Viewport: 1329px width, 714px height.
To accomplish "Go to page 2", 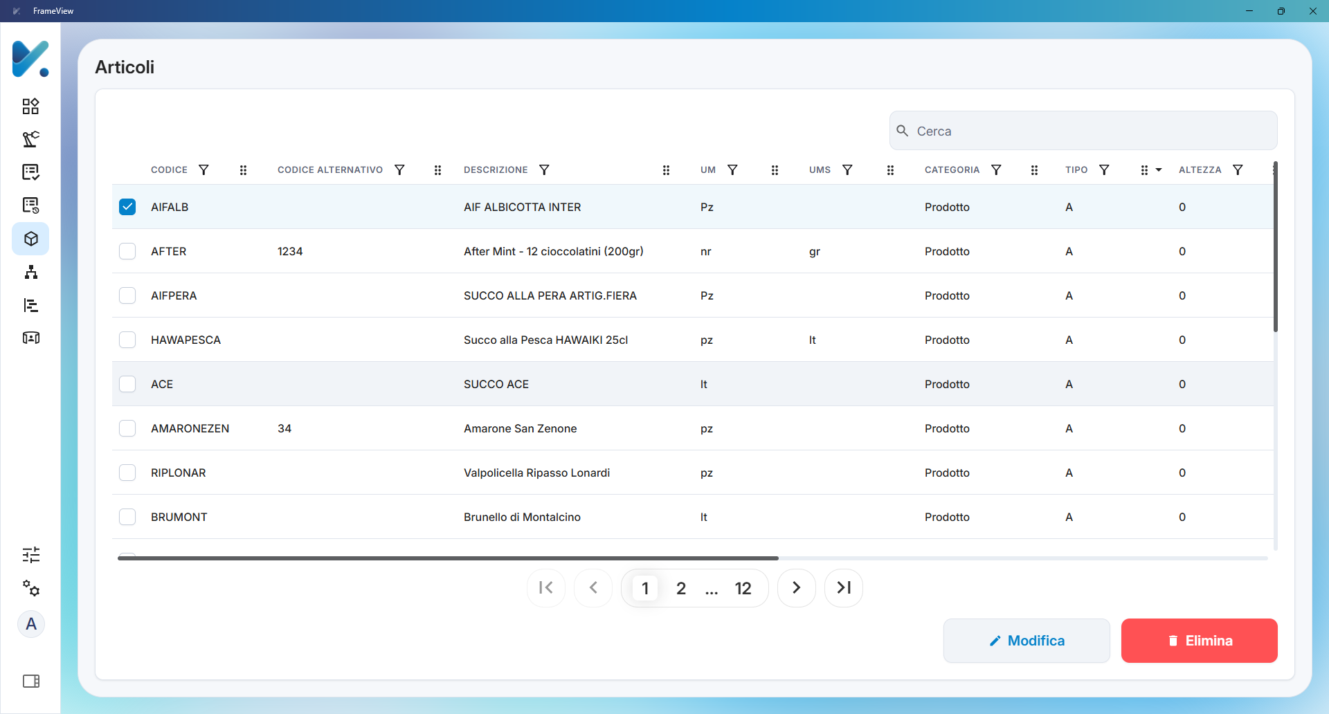I will click(x=681, y=588).
